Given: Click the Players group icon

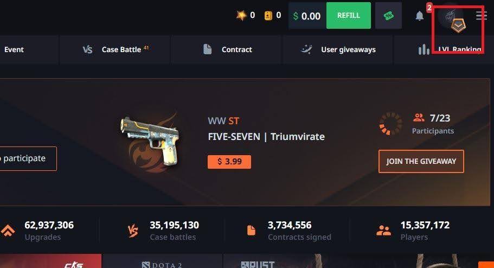Looking at the screenshot, I should click(x=383, y=231).
